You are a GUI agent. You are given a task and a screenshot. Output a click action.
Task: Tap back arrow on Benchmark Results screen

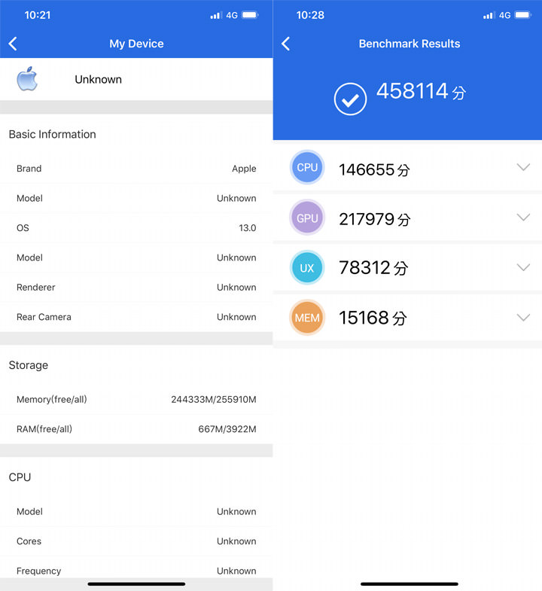[285, 44]
